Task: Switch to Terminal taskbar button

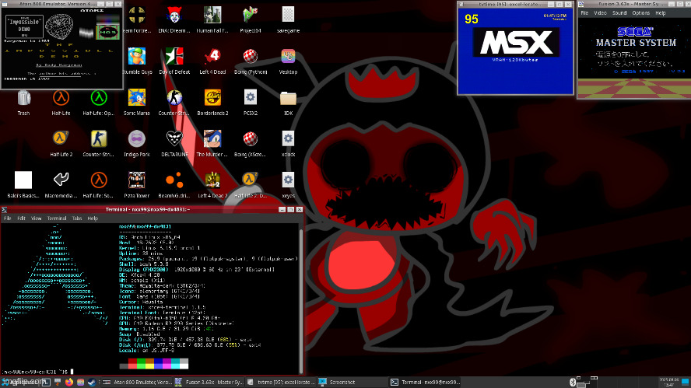Action: click(x=426, y=383)
